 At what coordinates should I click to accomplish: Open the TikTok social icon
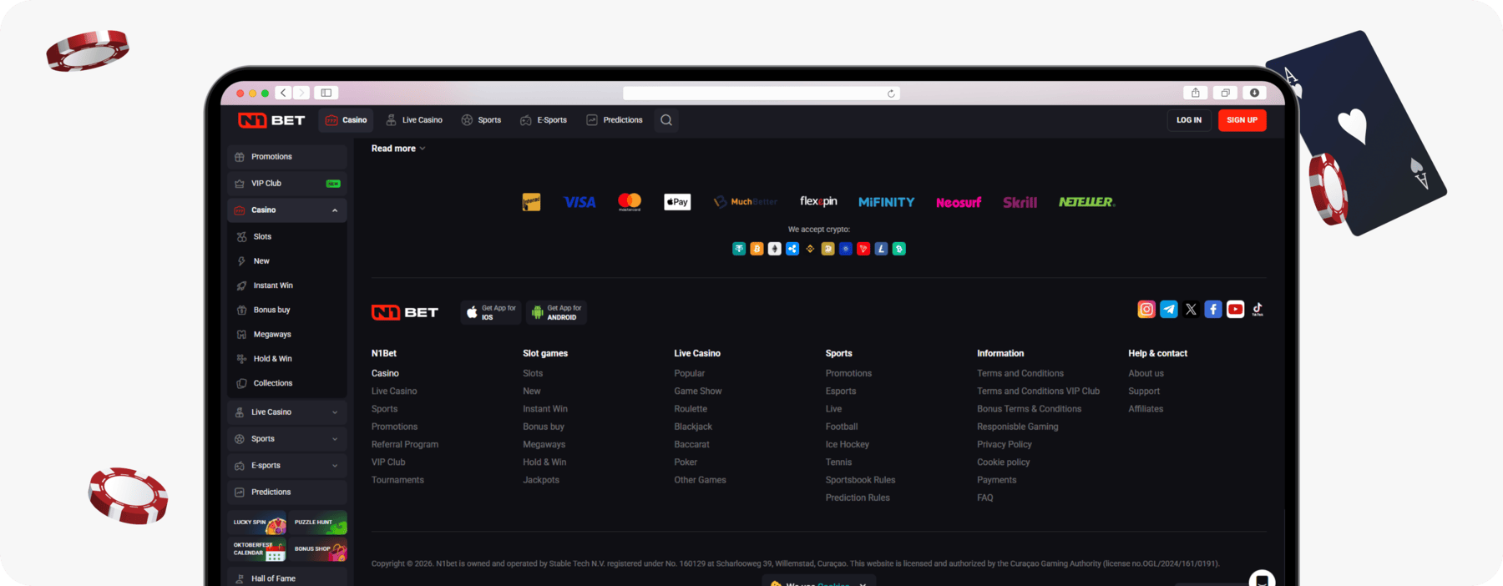[1258, 310]
